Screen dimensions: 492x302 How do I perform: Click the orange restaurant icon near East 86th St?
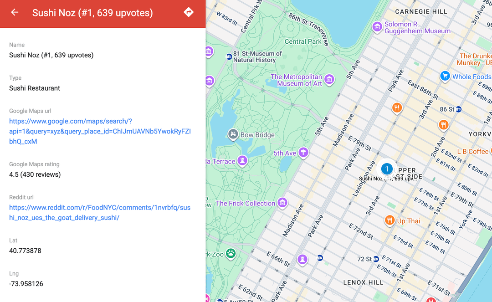pos(397,108)
